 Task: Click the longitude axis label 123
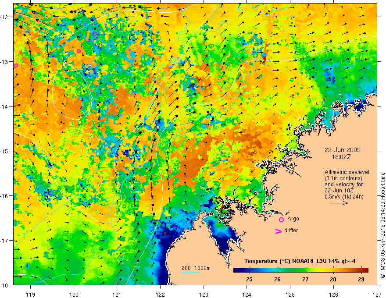204,294
